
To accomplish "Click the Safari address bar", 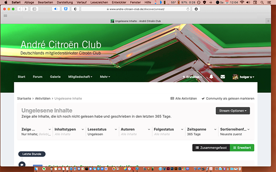I will coord(135,9).
